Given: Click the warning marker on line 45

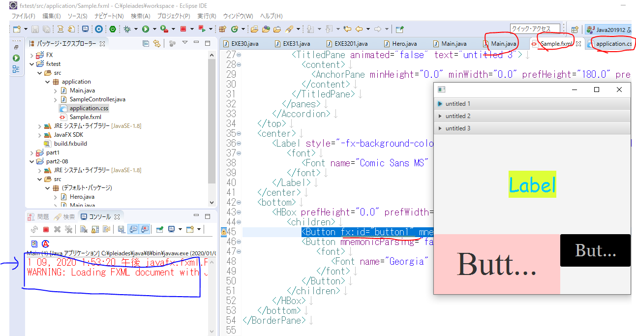Looking at the screenshot, I should tap(223, 232).
